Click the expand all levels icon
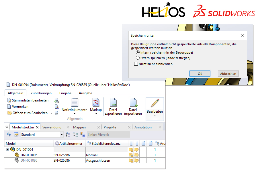Image resolution: width=258 pixels, height=172 pixels. 68,134
